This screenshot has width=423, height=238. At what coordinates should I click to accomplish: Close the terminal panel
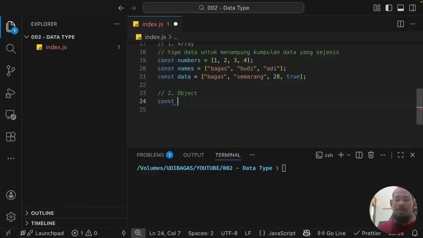[x=412, y=155]
